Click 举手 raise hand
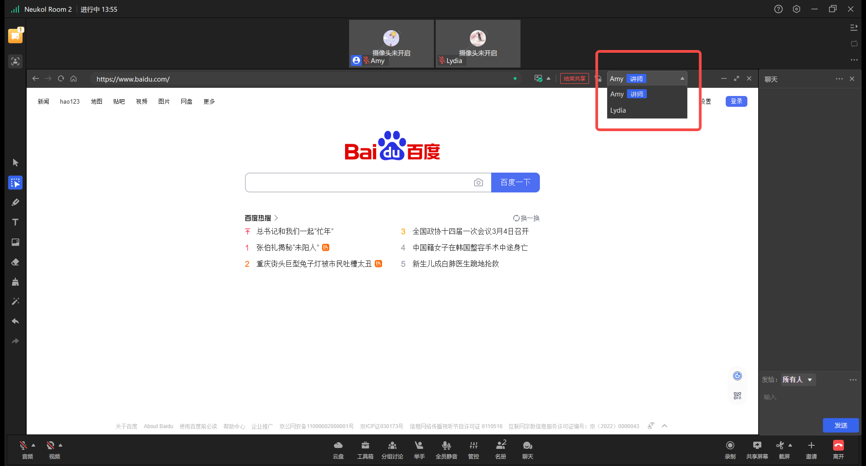Image resolution: width=866 pixels, height=466 pixels. [x=419, y=450]
